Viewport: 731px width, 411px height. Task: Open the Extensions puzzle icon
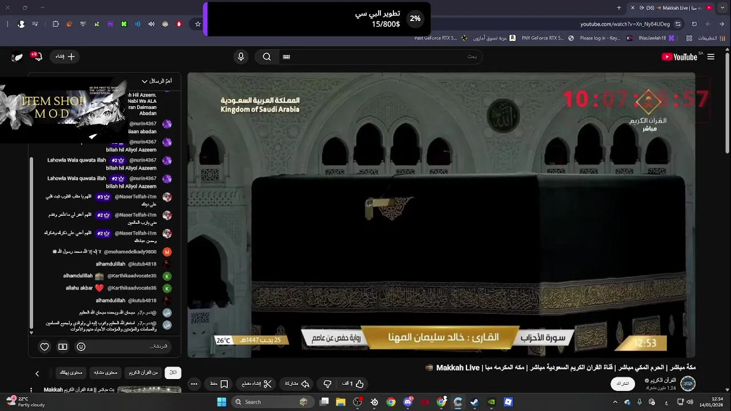55,24
